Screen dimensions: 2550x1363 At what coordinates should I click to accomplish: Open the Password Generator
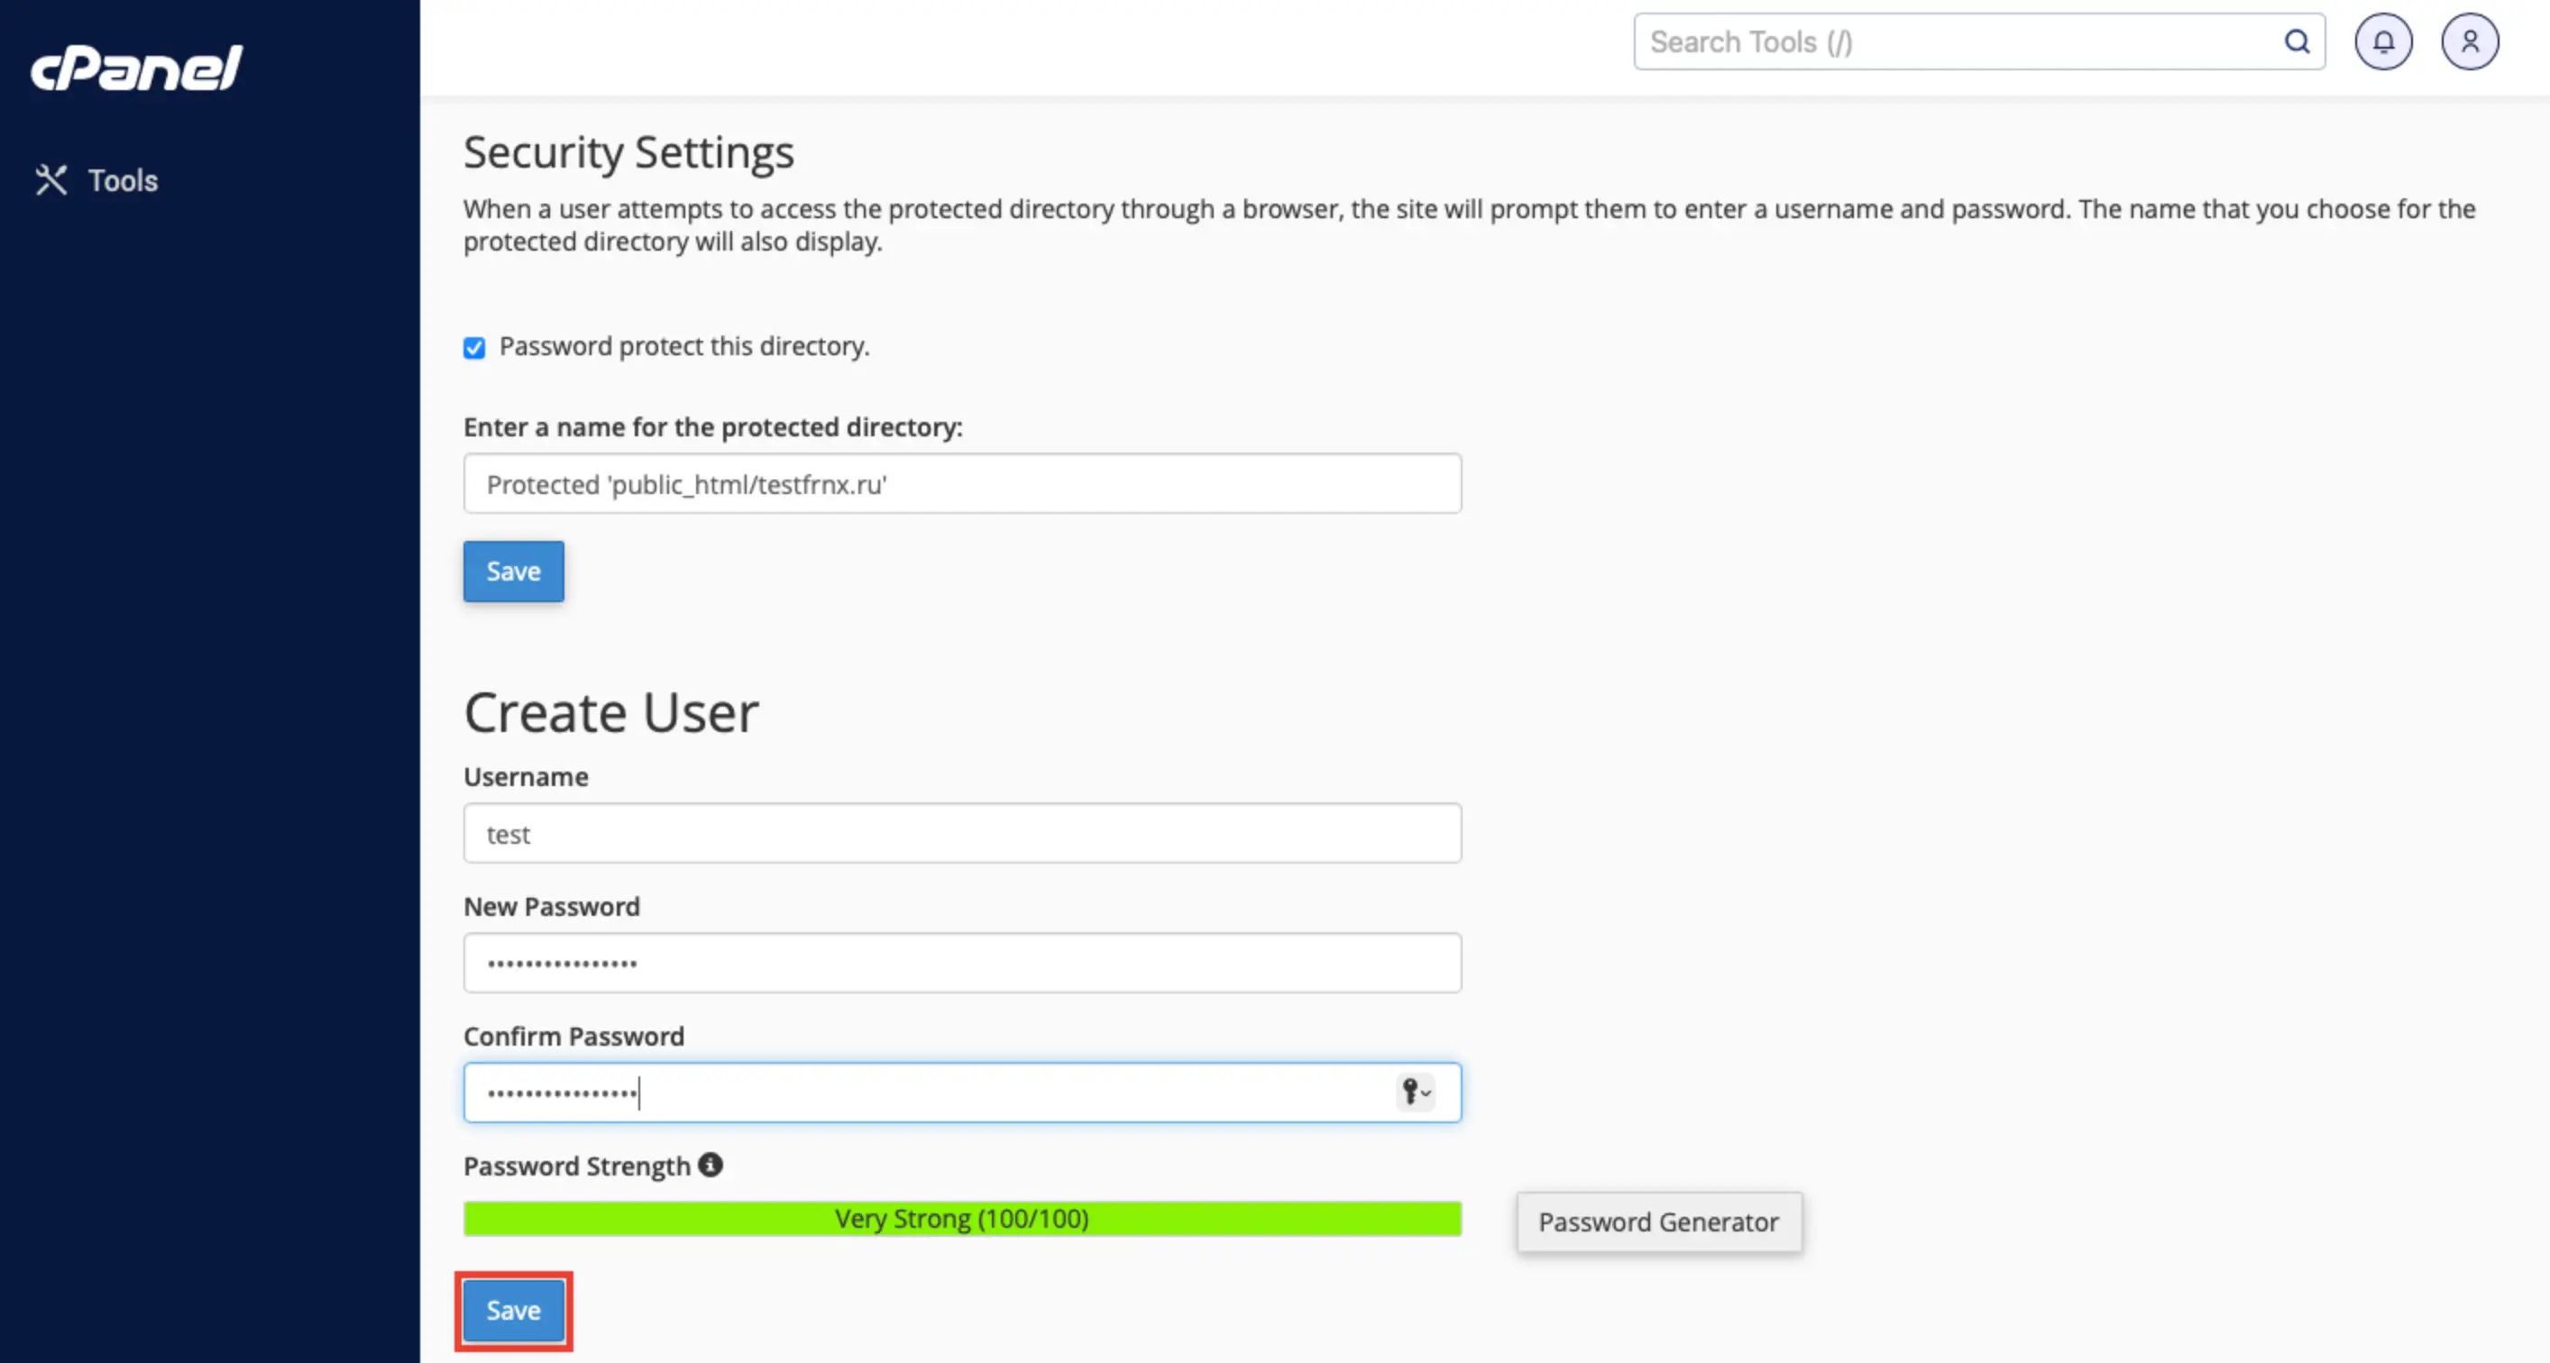click(x=1658, y=1222)
